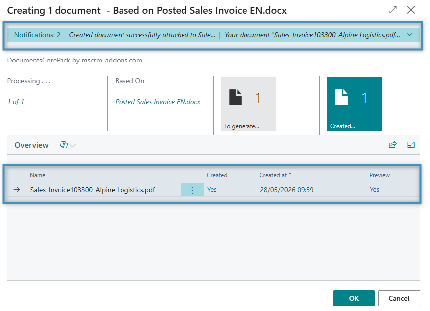Open Sales_Invoice103300_Alpine Logistics.pdf link
The image size is (430, 311).
pos(92,190)
